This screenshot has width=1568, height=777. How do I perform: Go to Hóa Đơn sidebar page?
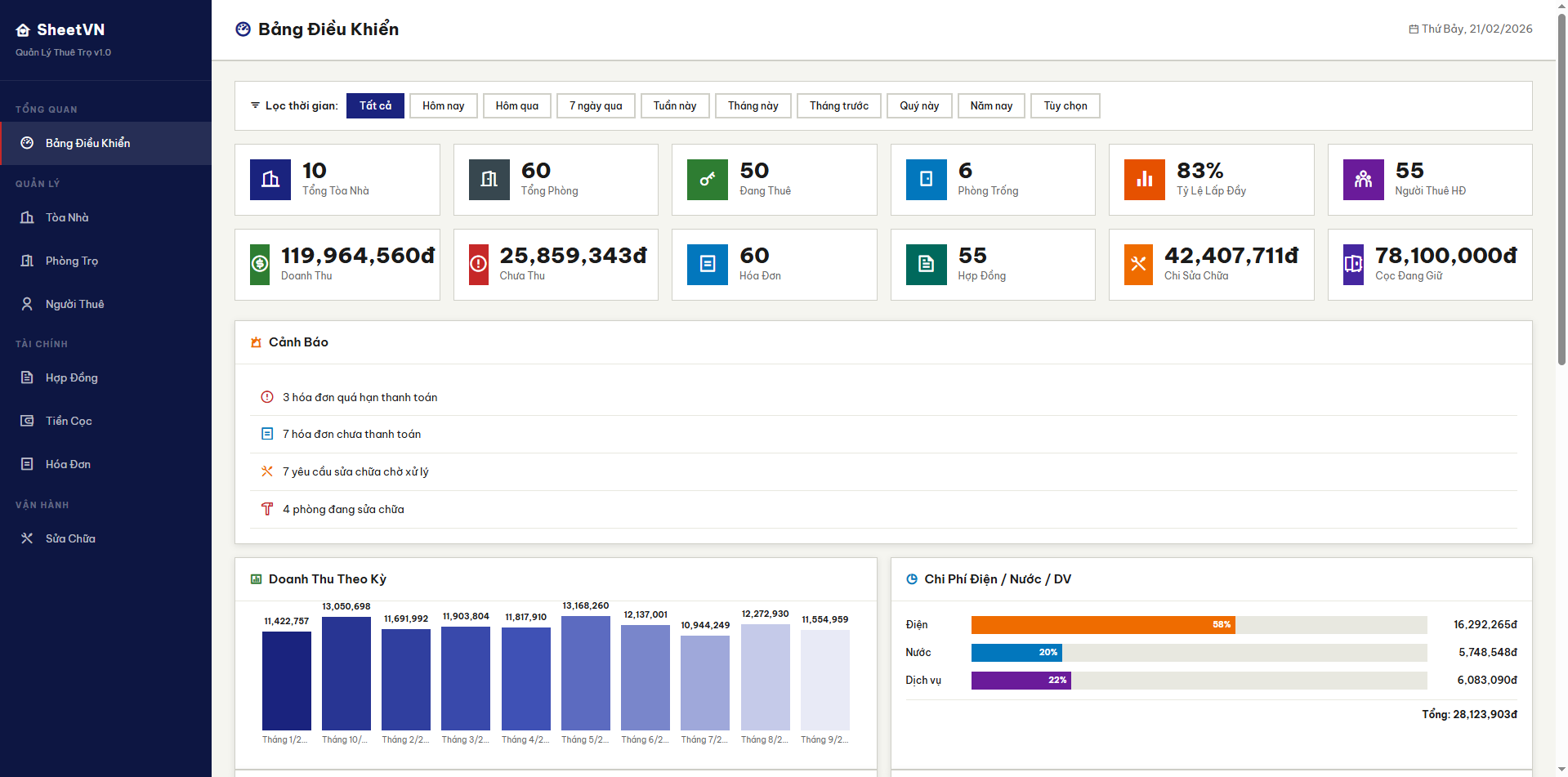pos(68,464)
